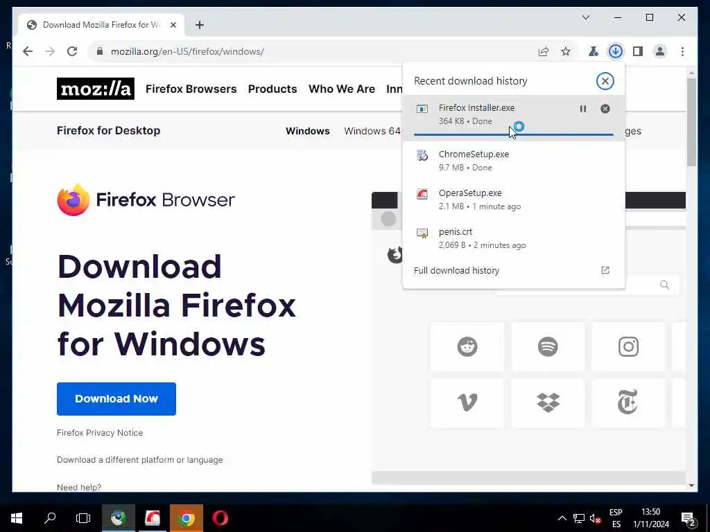Click the Download Now button

pos(116,398)
